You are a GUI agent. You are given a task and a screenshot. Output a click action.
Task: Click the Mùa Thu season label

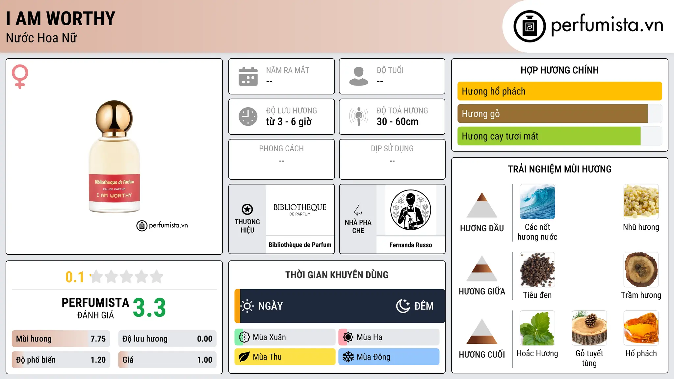[x=267, y=357]
